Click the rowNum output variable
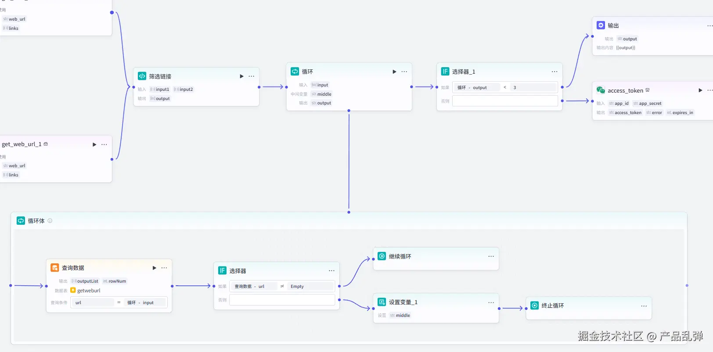 coord(115,281)
